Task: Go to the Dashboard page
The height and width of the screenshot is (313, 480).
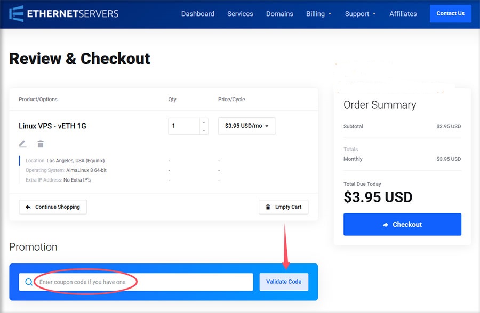Action: coord(197,14)
